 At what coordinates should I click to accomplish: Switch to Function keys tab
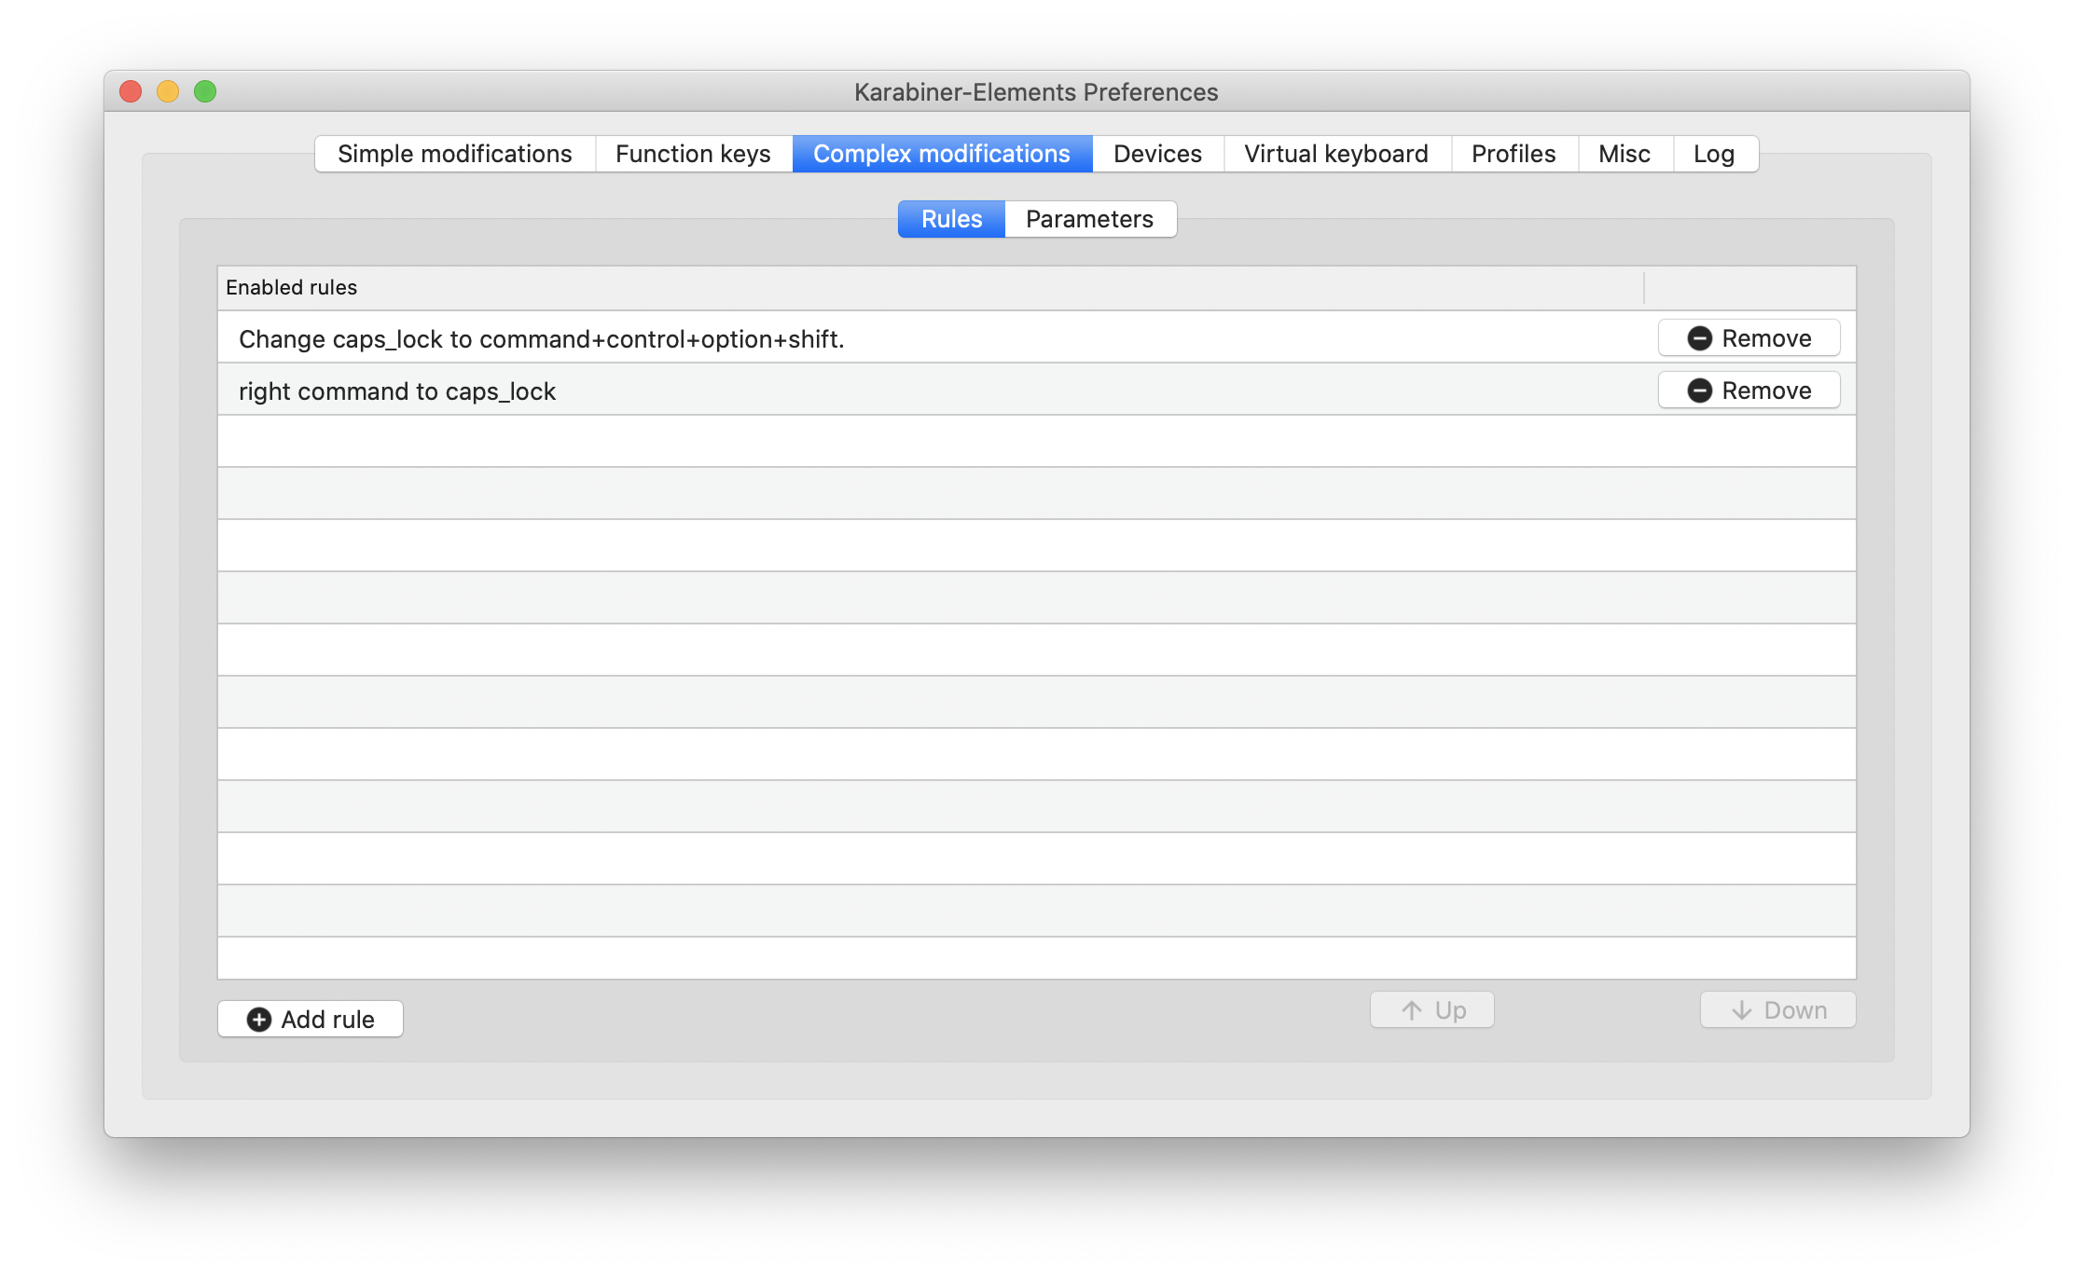click(x=693, y=154)
